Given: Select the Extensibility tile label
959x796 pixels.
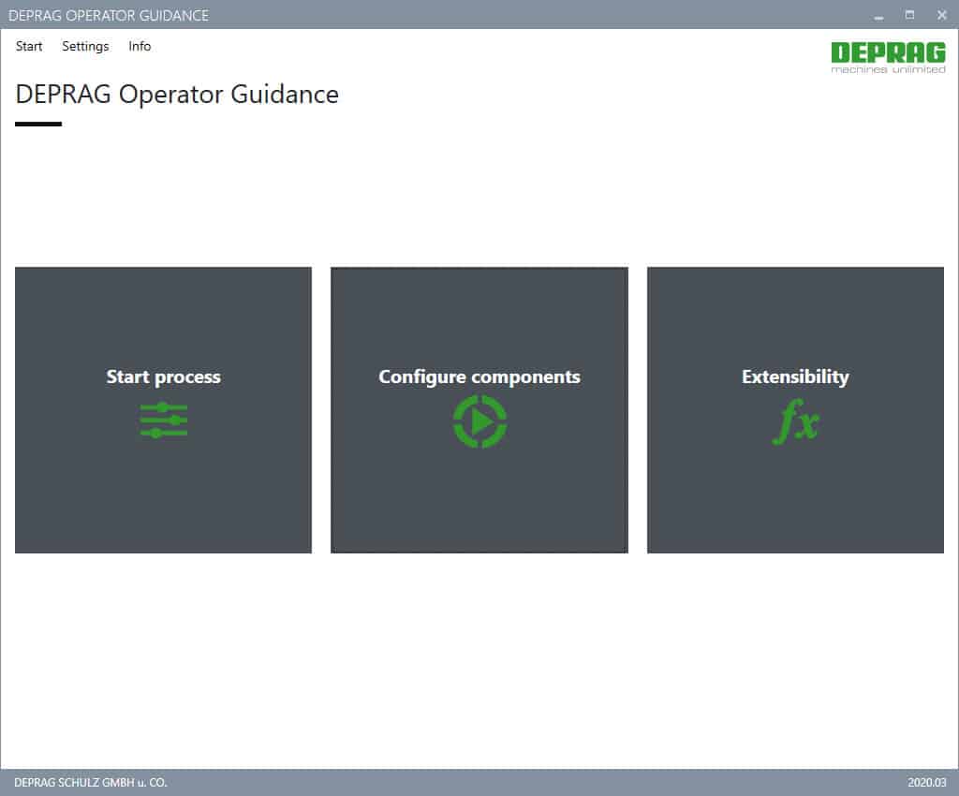Looking at the screenshot, I should point(795,376).
